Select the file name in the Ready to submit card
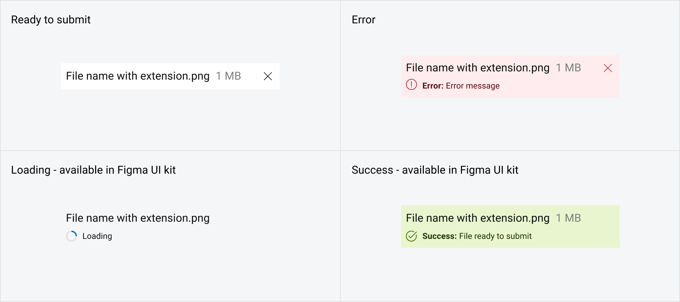 [138, 76]
